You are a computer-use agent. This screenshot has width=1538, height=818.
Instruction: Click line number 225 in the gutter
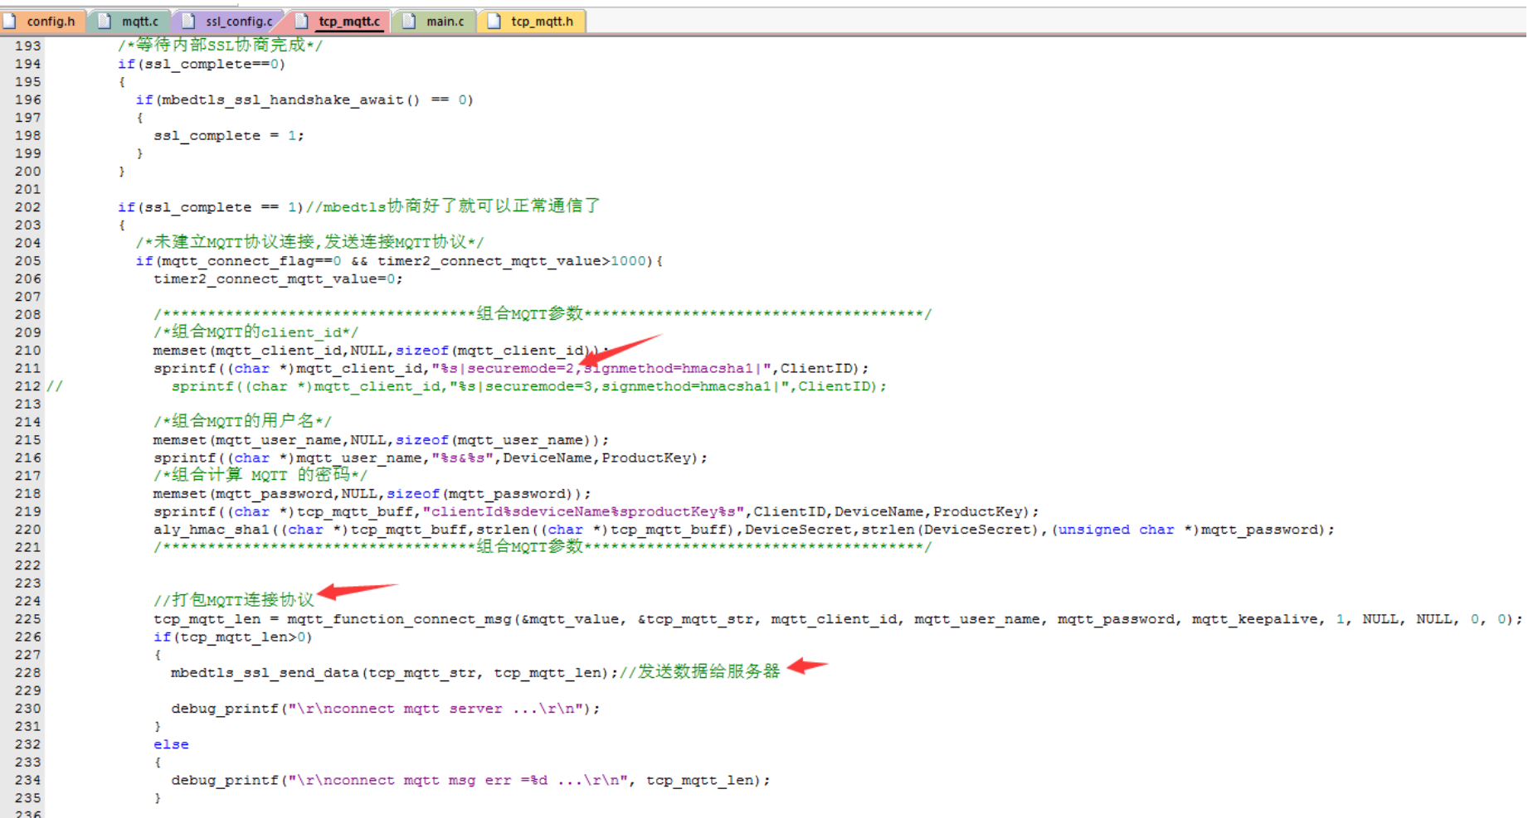(x=27, y=619)
